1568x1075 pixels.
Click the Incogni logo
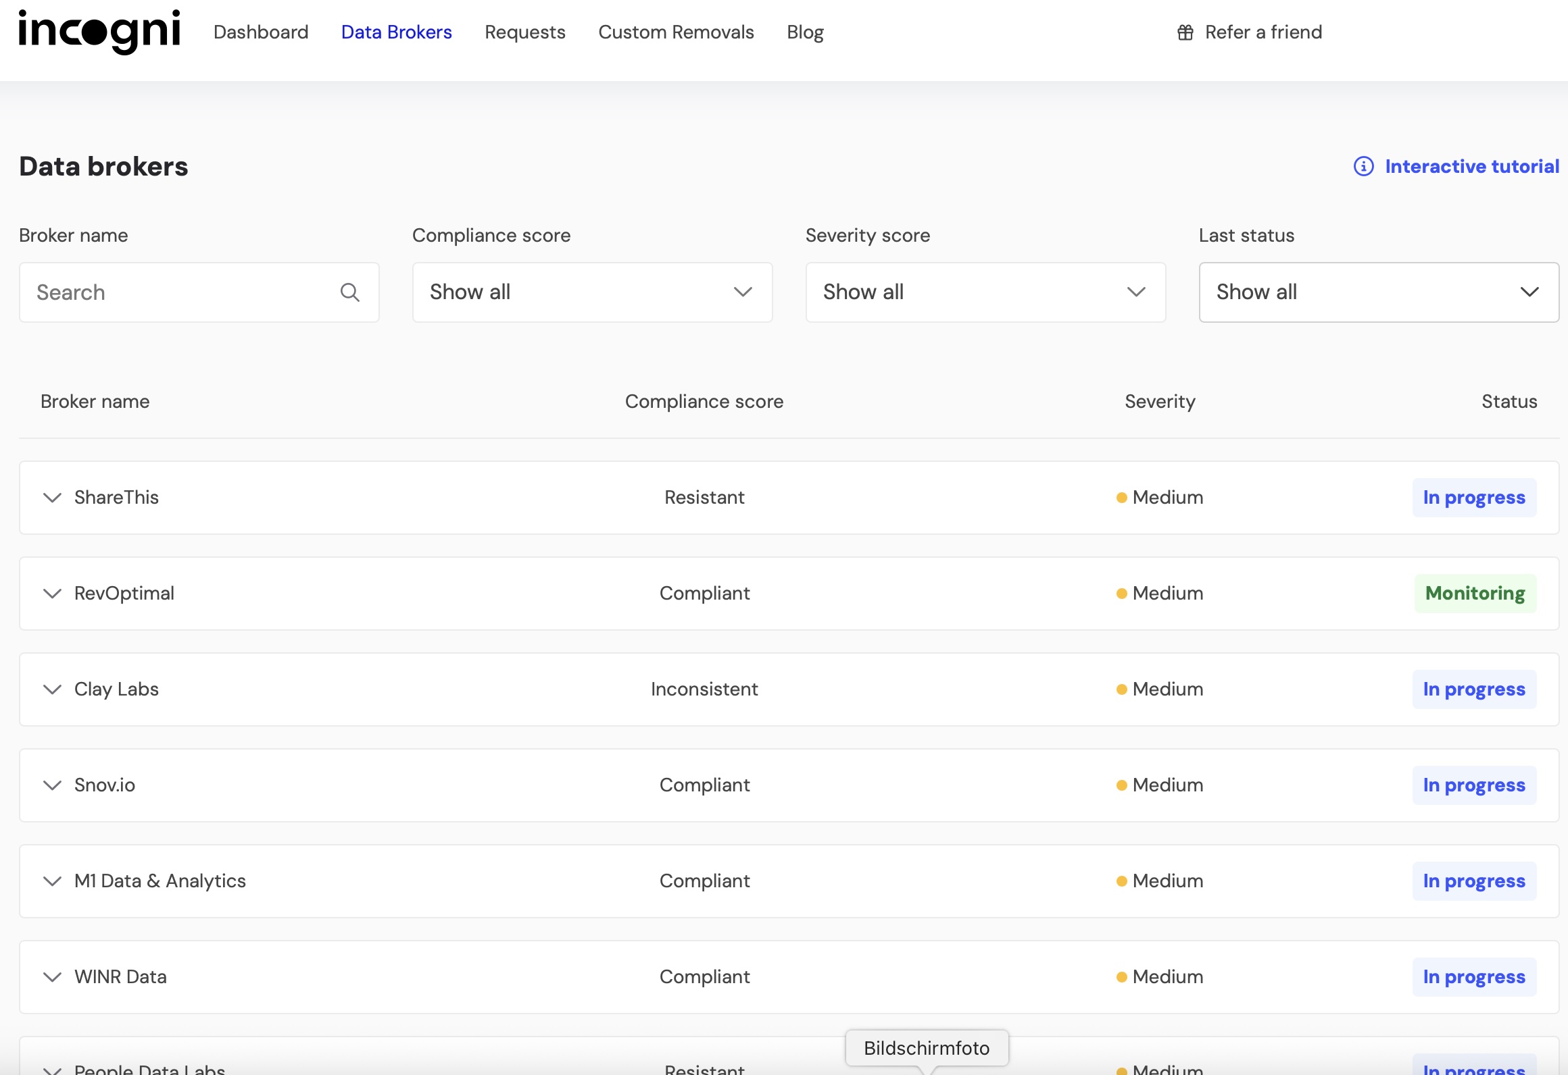(99, 32)
